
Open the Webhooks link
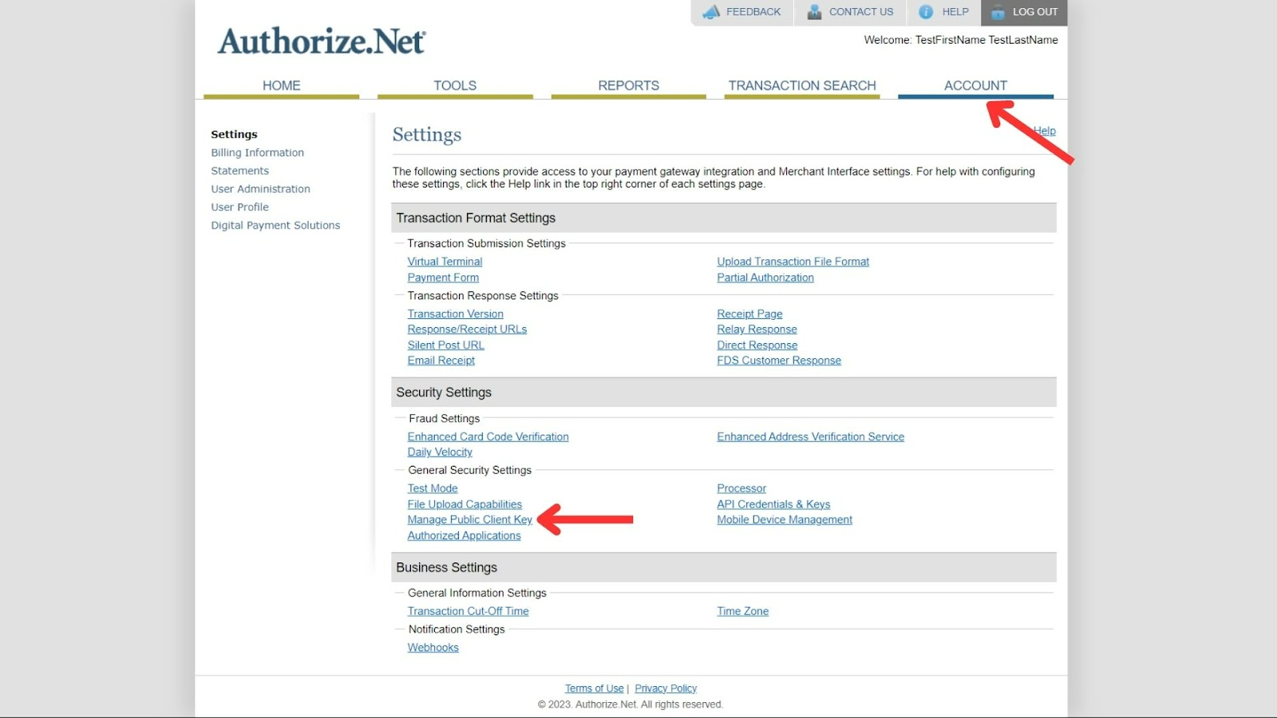[433, 648]
